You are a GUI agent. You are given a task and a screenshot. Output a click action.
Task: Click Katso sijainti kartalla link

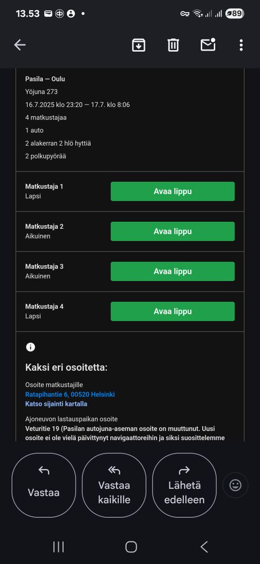[x=56, y=404]
